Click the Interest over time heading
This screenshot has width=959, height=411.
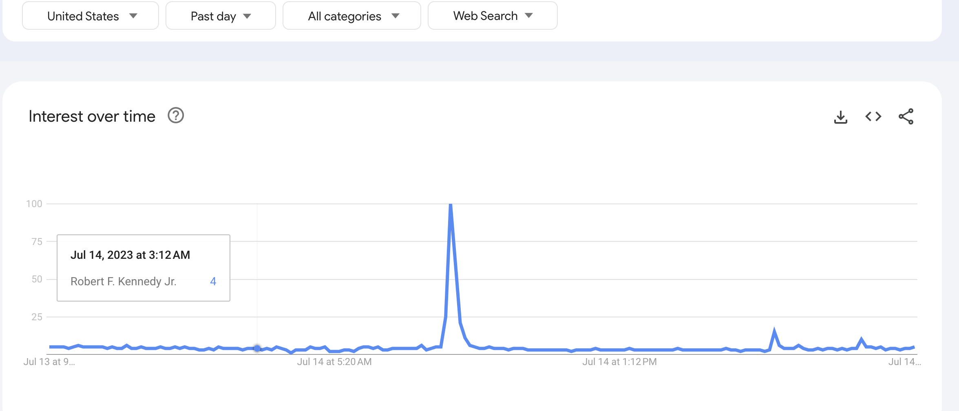coord(92,116)
